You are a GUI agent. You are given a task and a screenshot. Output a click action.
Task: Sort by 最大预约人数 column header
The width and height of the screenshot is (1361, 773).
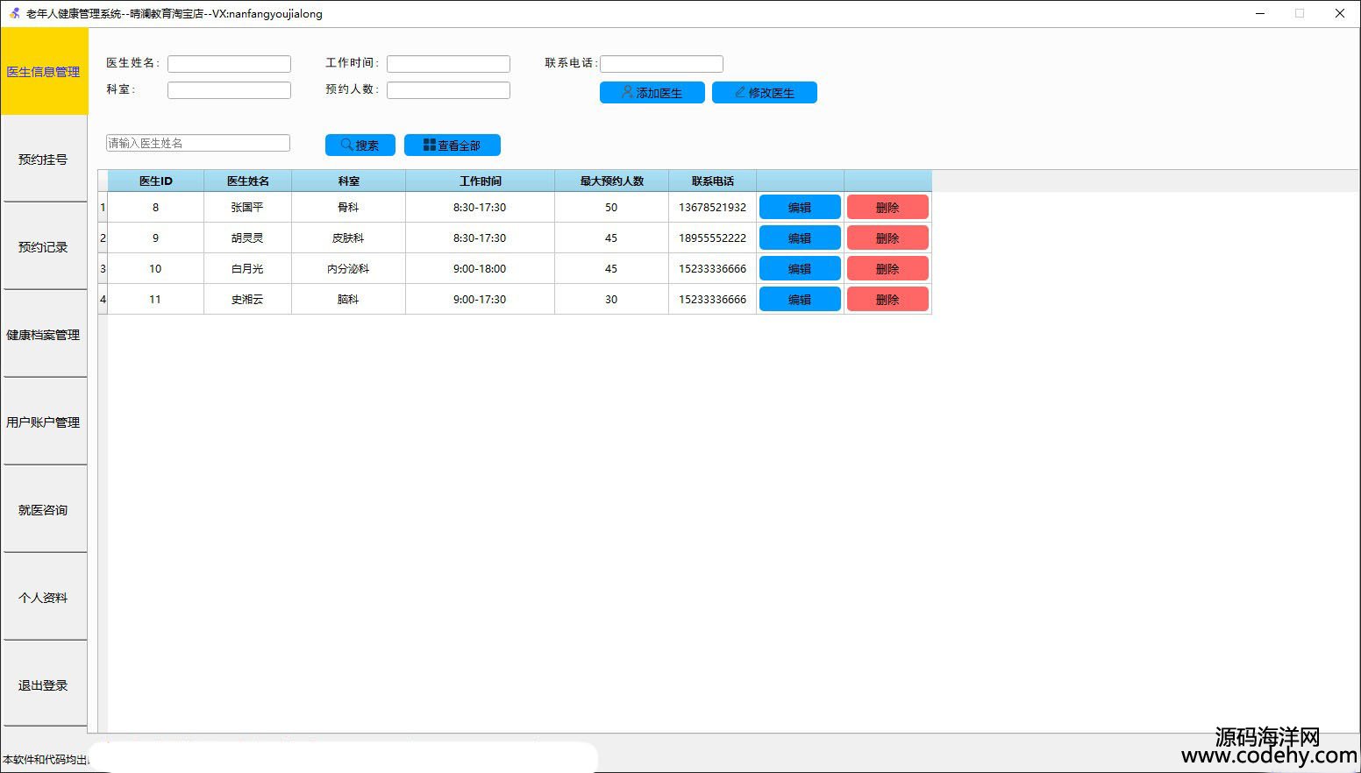(x=611, y=181)
